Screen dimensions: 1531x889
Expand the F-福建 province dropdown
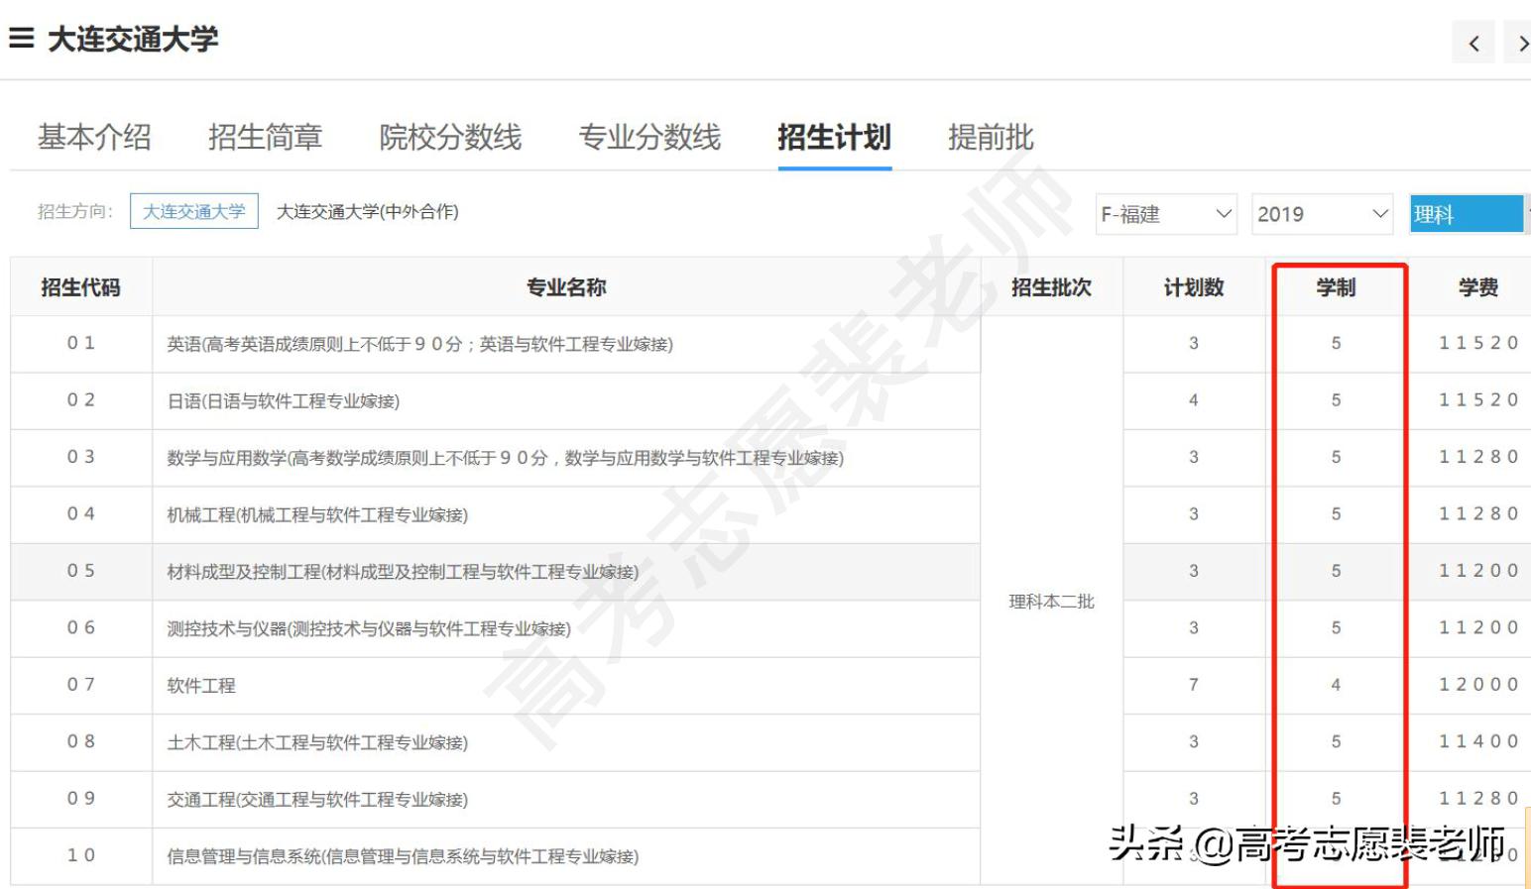click(1166, 214)
